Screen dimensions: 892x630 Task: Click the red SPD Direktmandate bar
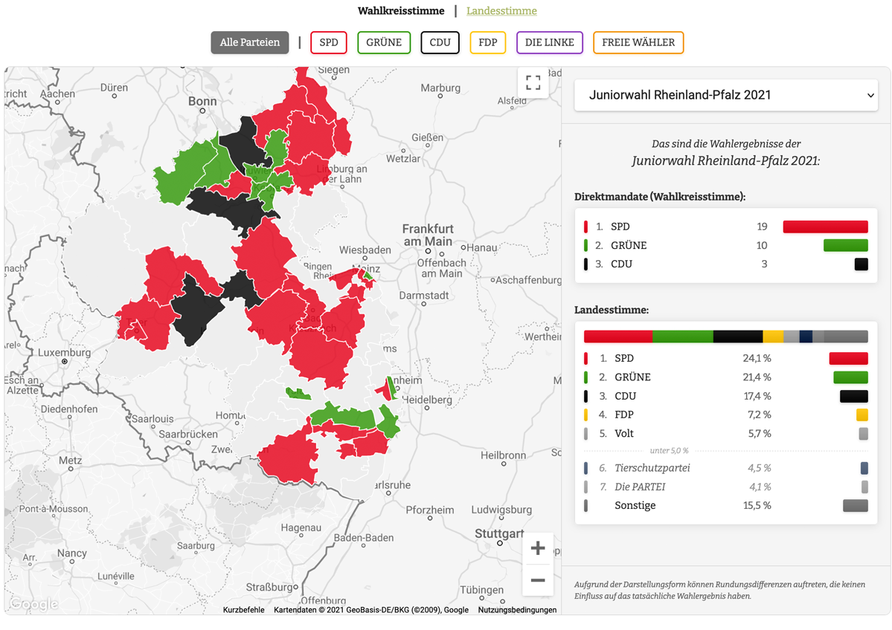[825, 227]
